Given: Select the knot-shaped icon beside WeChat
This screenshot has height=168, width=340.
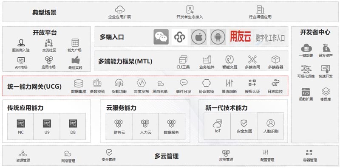Looking at the screenshot, I should [180, 37].
